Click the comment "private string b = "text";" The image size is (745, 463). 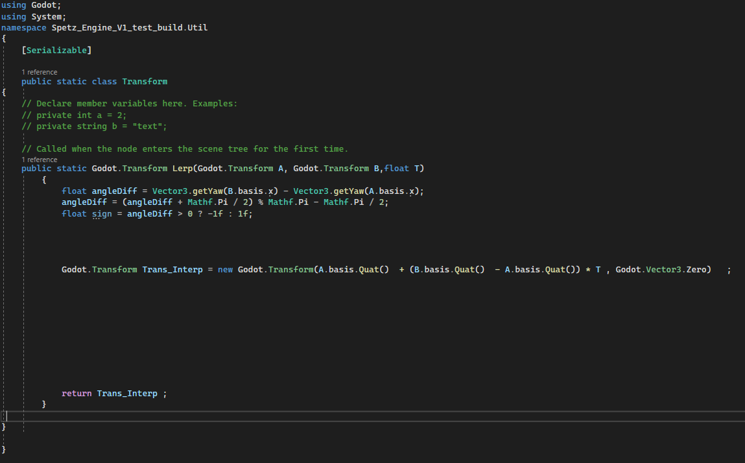(94, 126)
